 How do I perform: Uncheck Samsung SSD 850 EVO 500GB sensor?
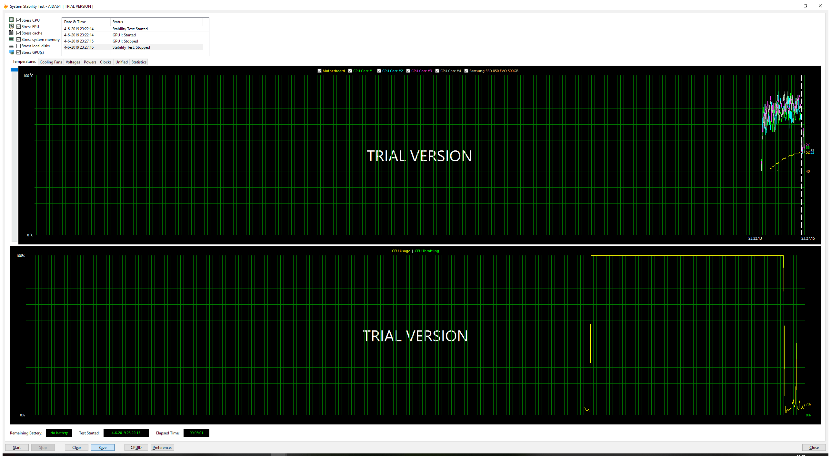pyautogui.click(x=466, y=71)
